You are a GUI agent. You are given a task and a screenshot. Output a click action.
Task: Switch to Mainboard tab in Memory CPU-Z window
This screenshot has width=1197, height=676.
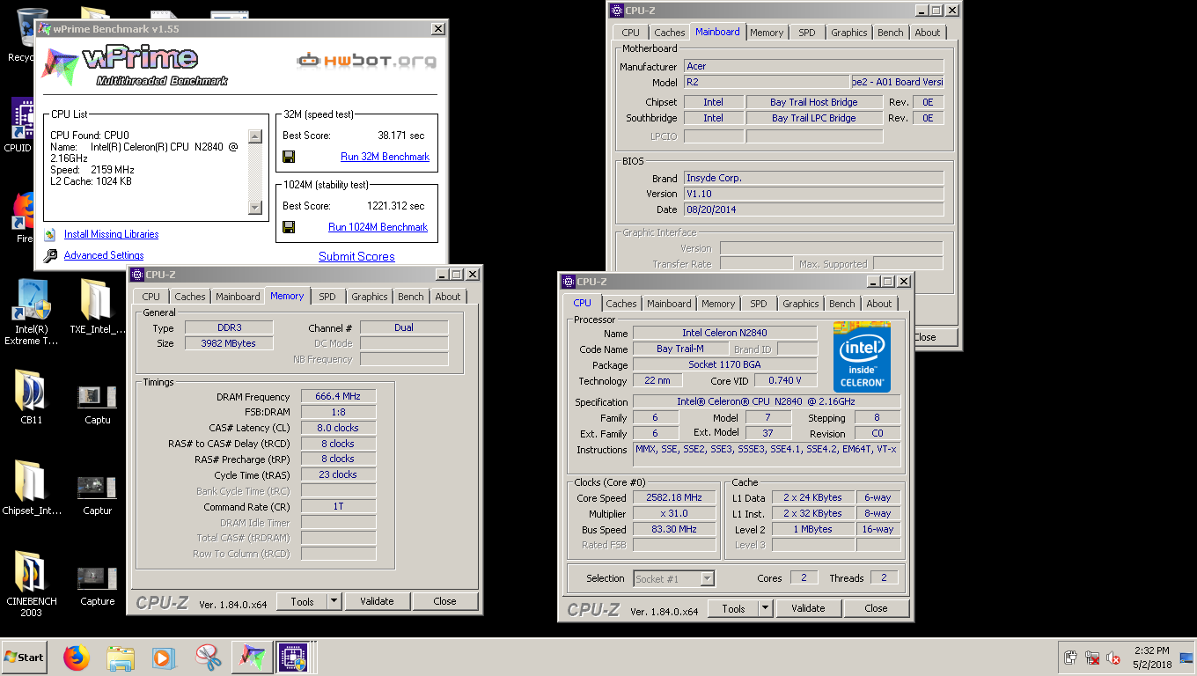tap(238, 297)
